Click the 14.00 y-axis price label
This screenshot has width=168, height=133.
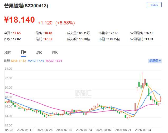coord(8,116)
